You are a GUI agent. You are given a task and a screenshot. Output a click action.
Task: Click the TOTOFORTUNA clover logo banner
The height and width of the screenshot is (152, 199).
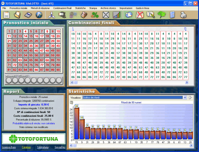(x=34, y=139)
